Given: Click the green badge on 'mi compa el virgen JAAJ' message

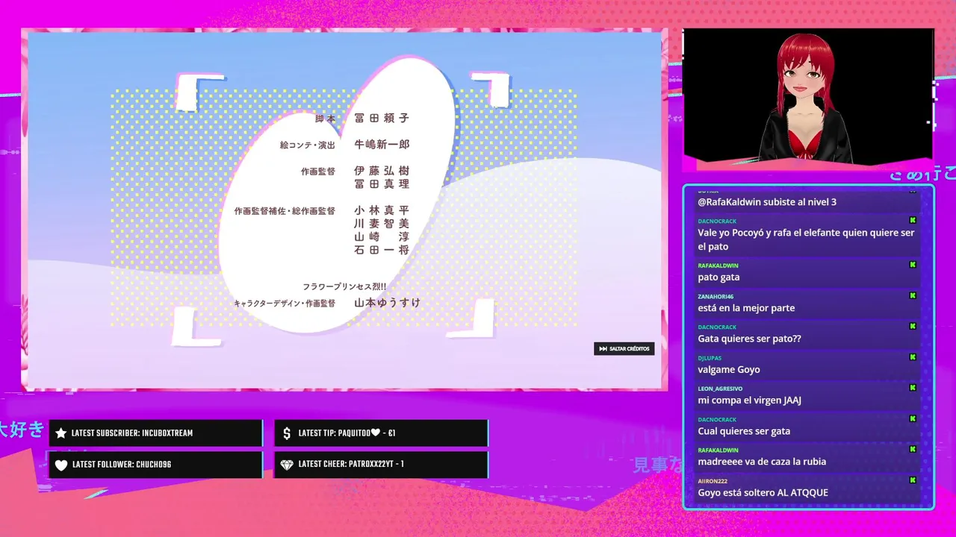Looking at the screenshot, I should point(913,388).
